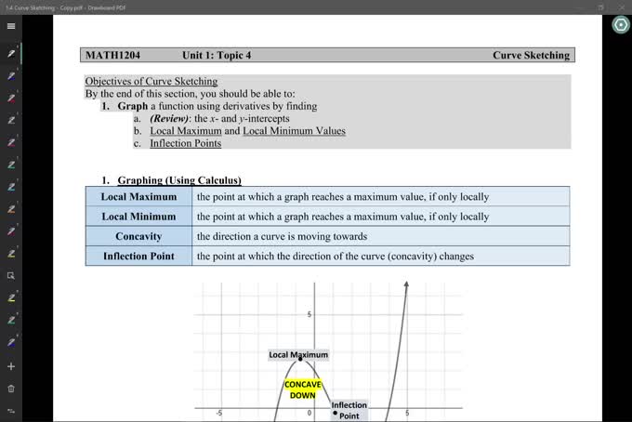
Task: Click the concavity changes definition text
Action: (x=336, y=257)
